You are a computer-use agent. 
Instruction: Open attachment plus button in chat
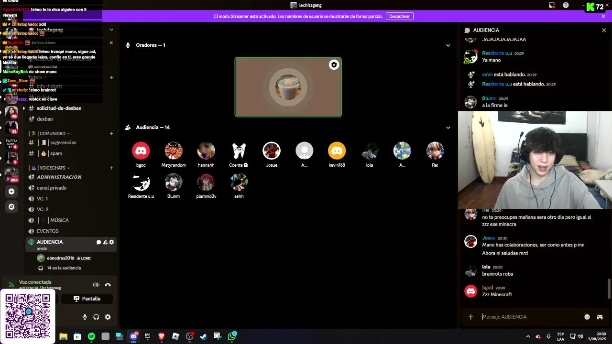click(470, 317)
